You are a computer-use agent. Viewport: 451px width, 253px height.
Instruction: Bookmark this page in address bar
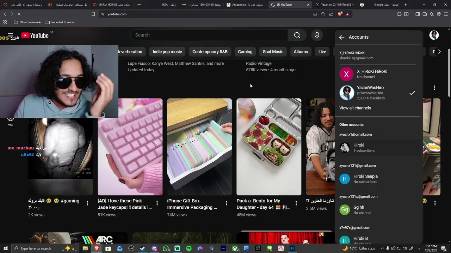tap(93, 14)
